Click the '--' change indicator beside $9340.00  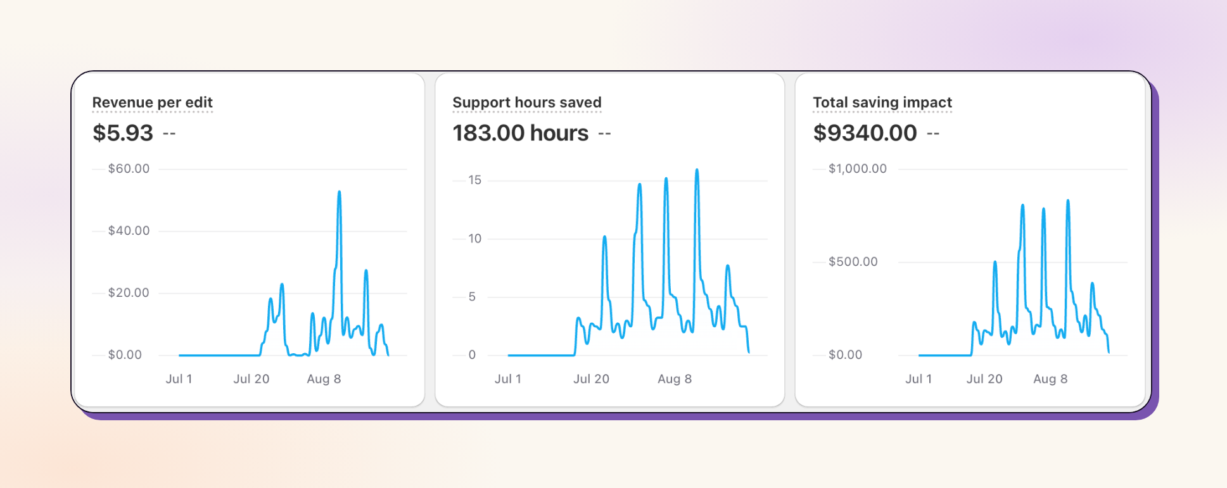tap(933, 134)
